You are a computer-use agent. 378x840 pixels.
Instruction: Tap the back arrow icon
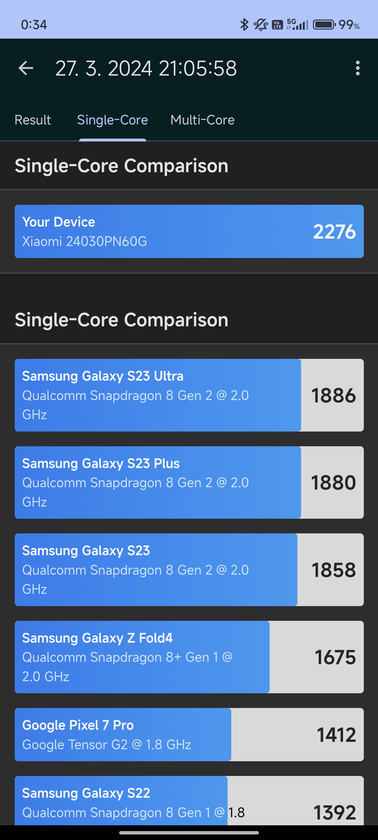point(26,68)
